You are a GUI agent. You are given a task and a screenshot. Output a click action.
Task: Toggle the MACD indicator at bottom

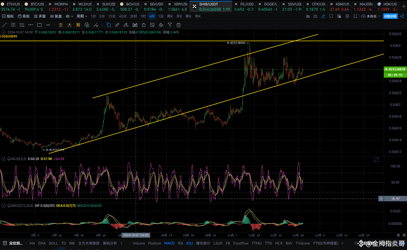(169, 243)
